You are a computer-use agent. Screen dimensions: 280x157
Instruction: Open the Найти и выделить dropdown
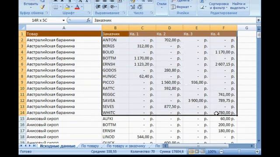click(x=239, y=6)
